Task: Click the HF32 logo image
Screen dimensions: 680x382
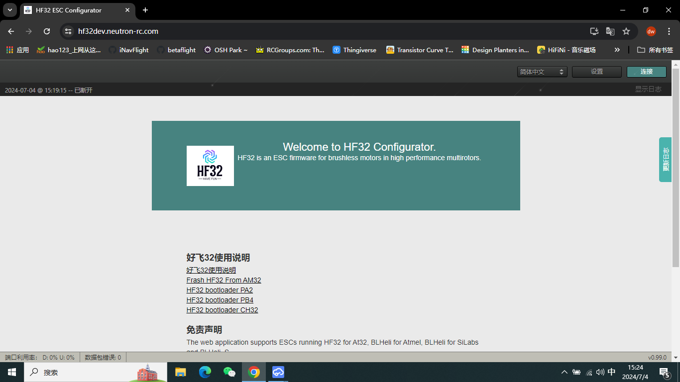Action: pyautogui.click(x=210, y=166)
